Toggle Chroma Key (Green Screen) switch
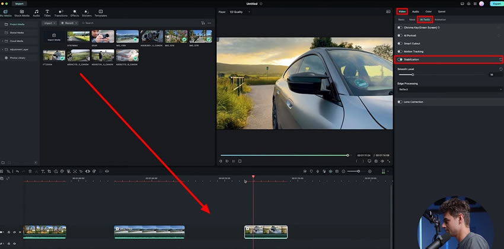 [400, 28]
